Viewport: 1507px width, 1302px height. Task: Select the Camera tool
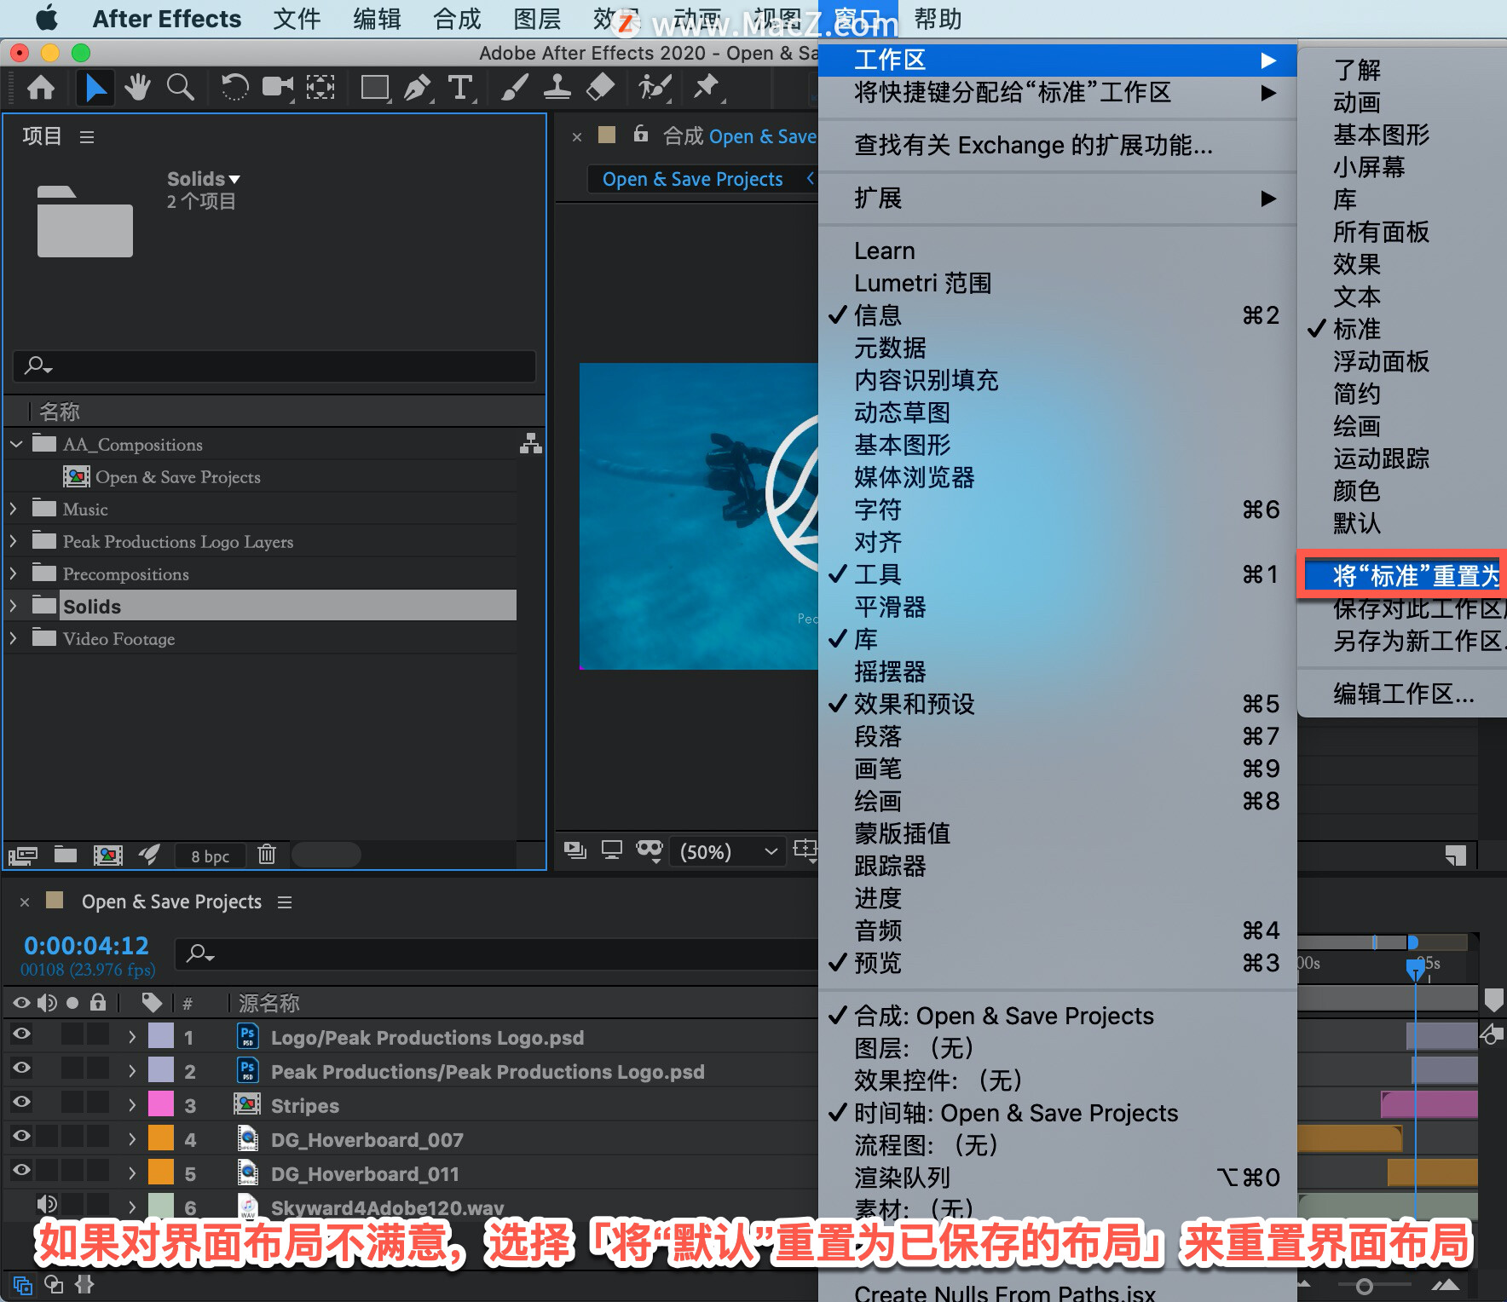click(x=277, y=87)
